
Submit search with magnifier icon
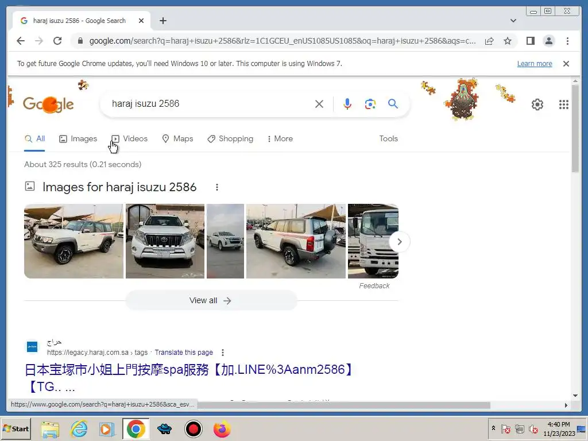click(x=393, y=104)
